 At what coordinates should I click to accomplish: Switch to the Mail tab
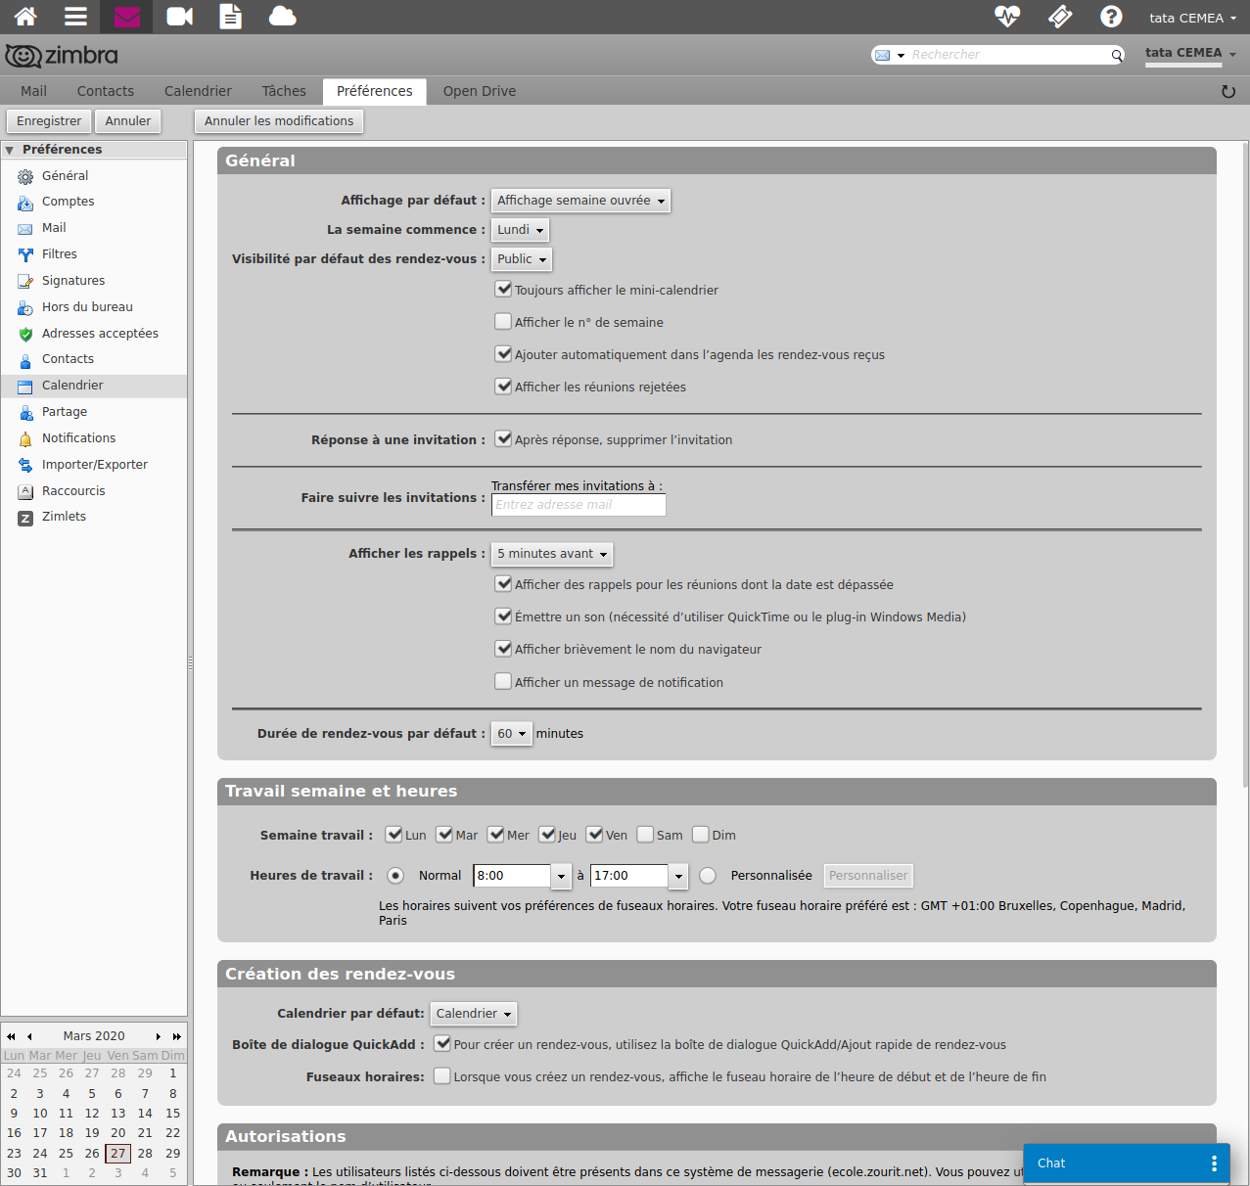pos(33,91)
